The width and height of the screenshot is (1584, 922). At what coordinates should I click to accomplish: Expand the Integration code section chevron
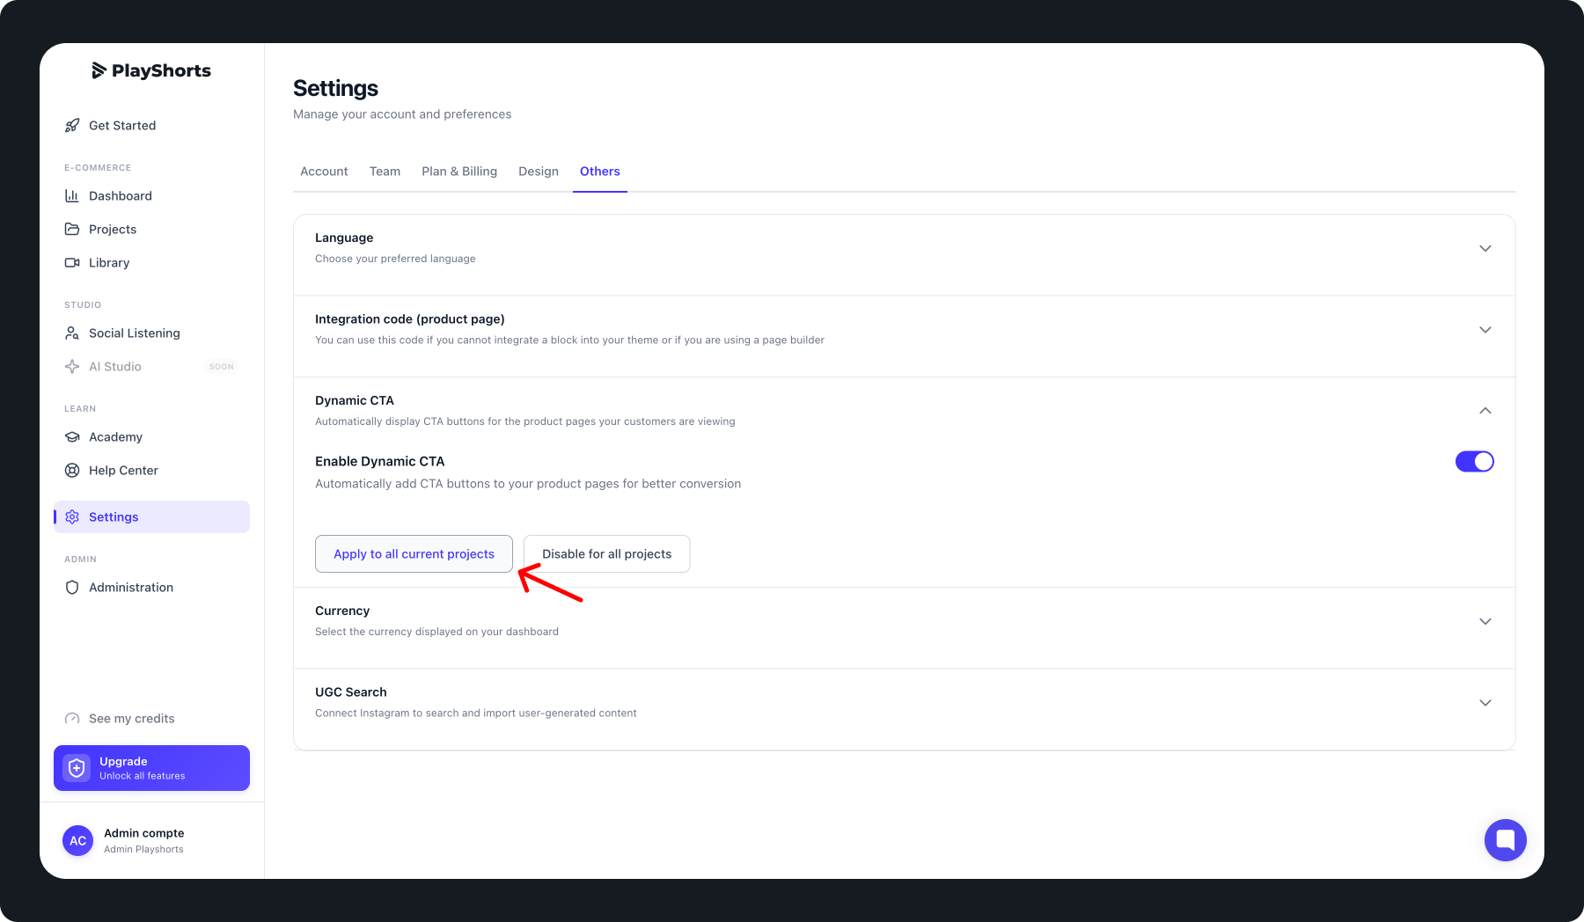pyautogui.click(x=1485, y=330)
